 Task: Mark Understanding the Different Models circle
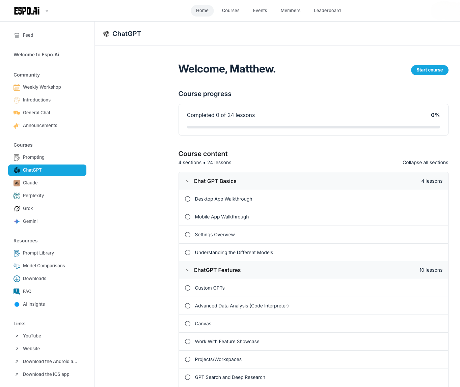tap(188, 252)
